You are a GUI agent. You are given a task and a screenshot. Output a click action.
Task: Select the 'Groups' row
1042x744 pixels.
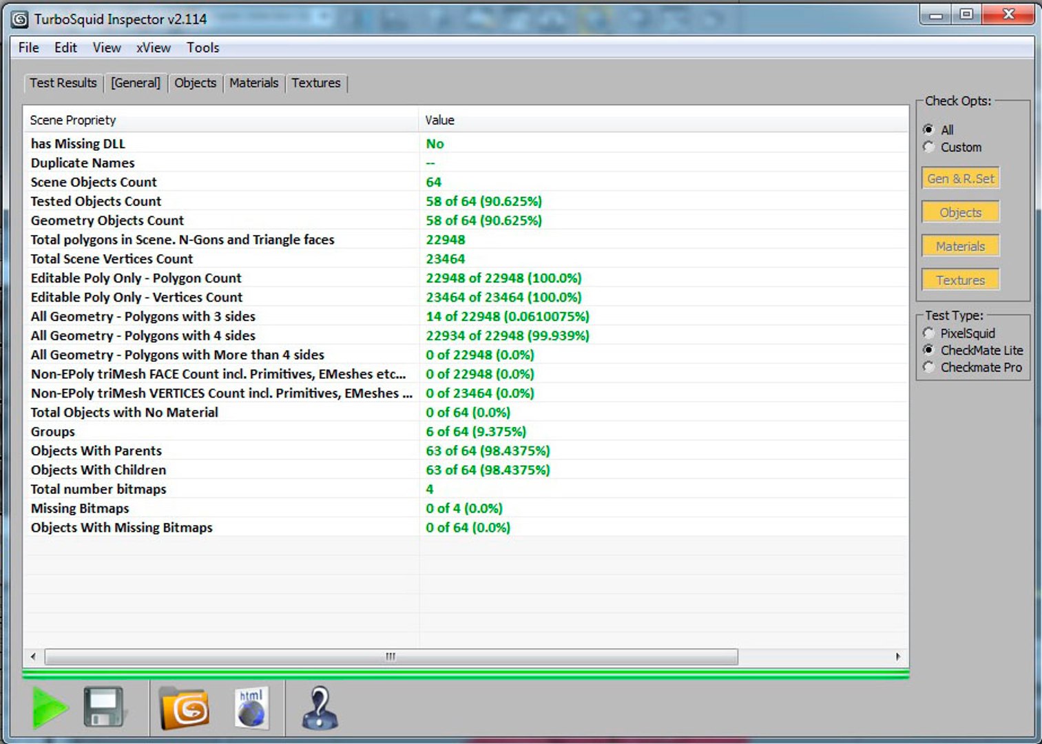466,432
